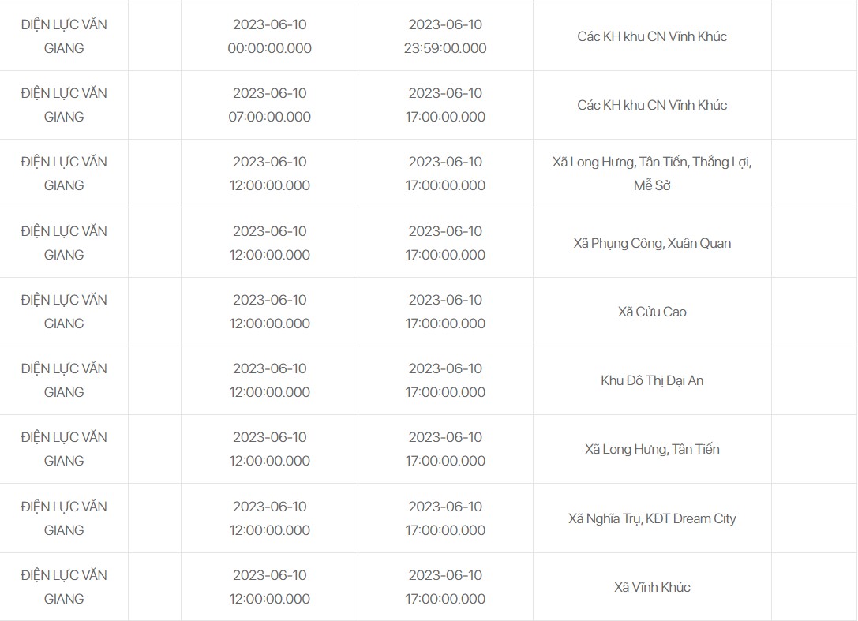Click the 'Các KH khu CN Vĩnh Khúc' cell in the 00:00 start-time row
The width and height of the screenshot is (858, 621).
652,36
